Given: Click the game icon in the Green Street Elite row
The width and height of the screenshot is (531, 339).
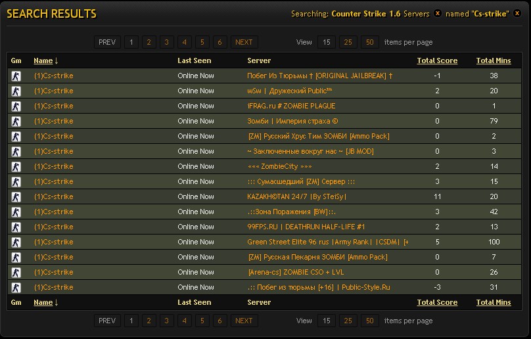Looking at the screenshot, I should point(16,242).
